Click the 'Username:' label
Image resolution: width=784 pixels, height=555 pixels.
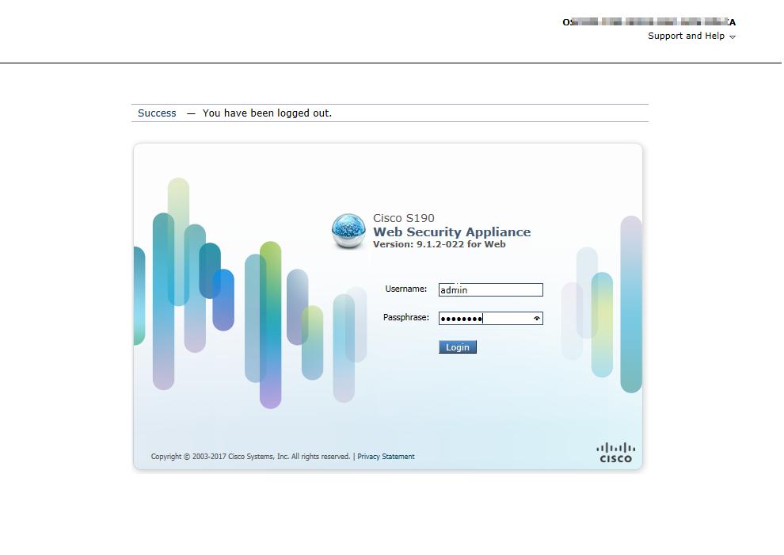click(x=406, y=289)
